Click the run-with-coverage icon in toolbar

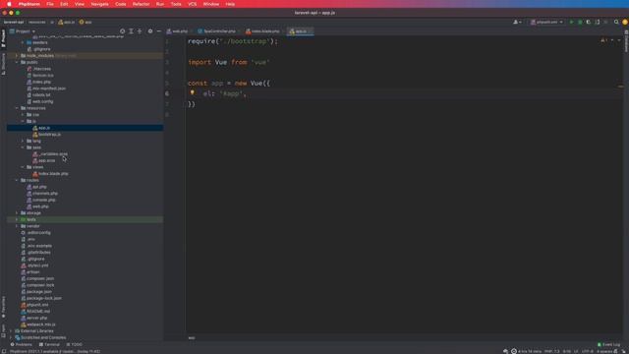589,22
